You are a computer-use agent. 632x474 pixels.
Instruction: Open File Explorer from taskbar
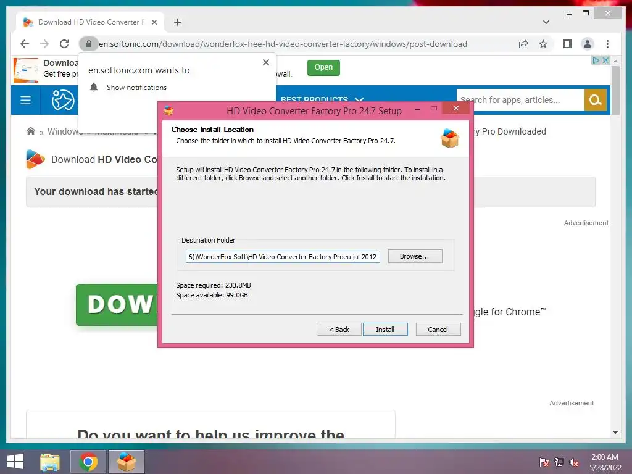(x=50, y=462)
